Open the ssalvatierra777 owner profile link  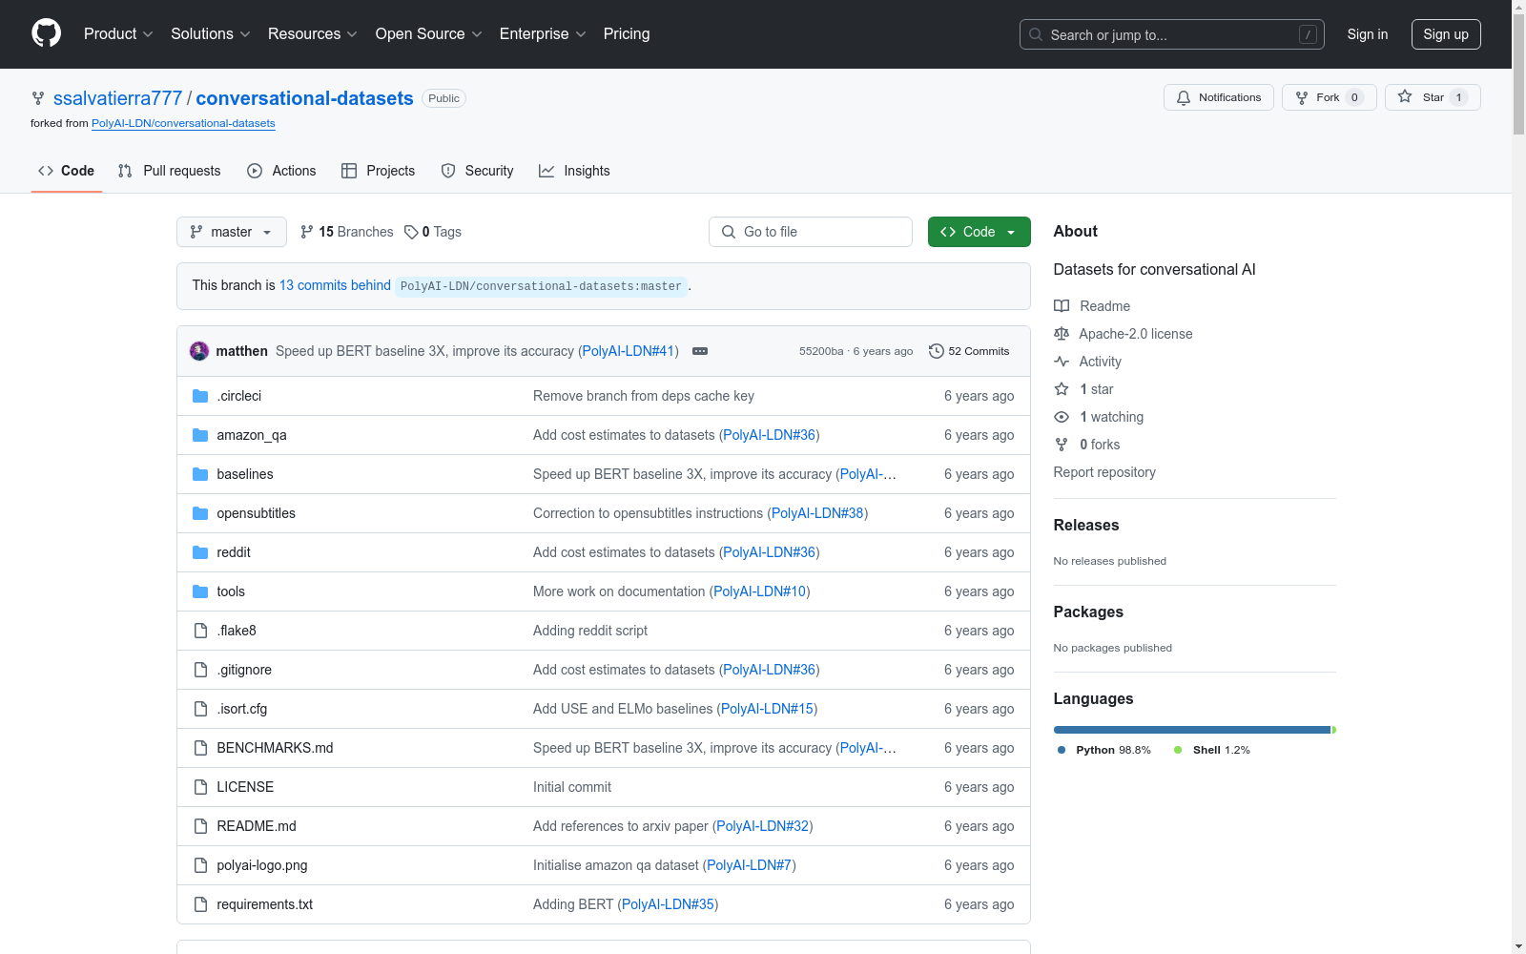pos(117,98)
